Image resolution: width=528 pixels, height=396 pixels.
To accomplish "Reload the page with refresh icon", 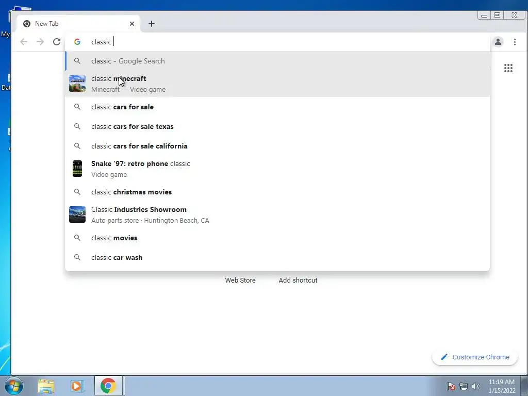I will coord(57,42).
